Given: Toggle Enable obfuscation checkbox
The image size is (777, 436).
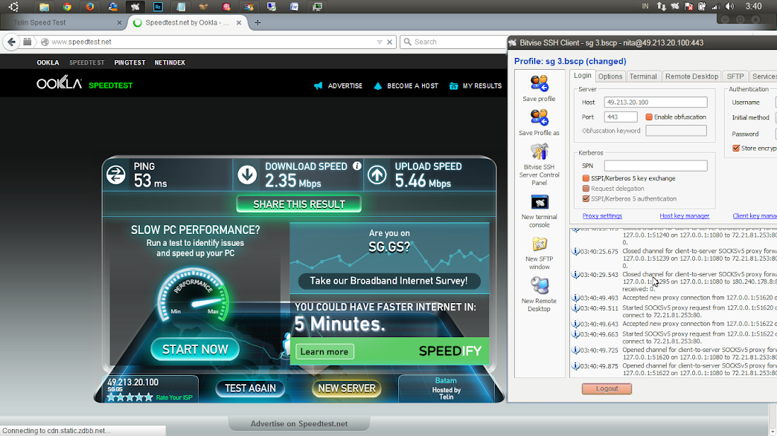Looking at the screenshot, I should [649, 117].
